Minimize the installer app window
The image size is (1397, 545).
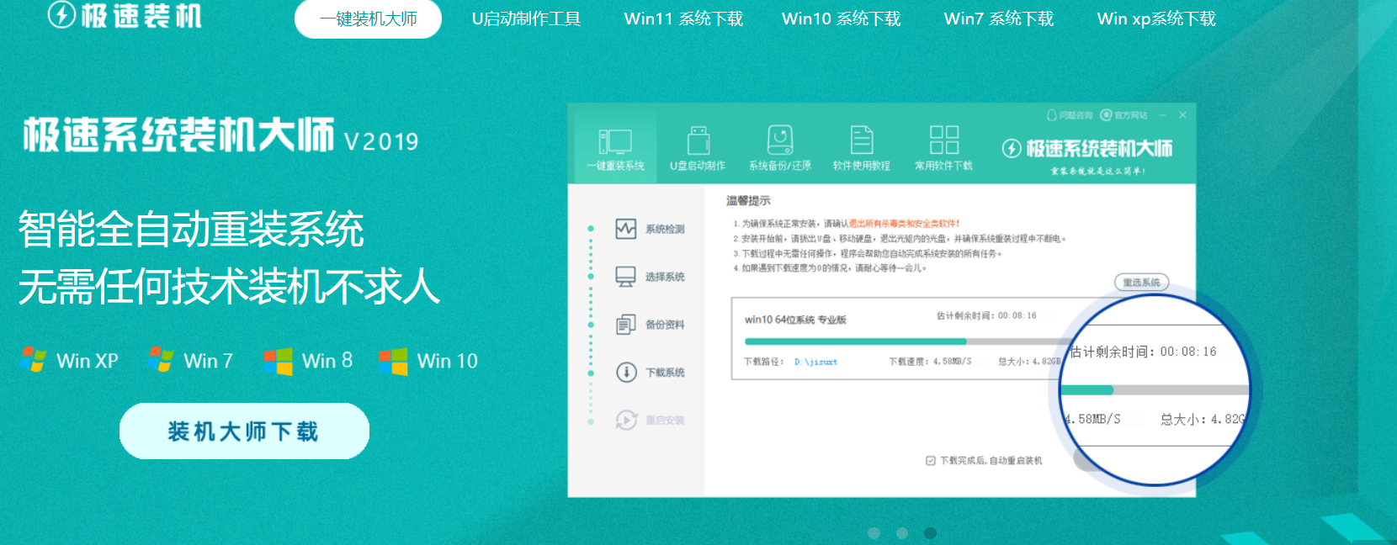pyautogui.click(x=1162, y=115)
